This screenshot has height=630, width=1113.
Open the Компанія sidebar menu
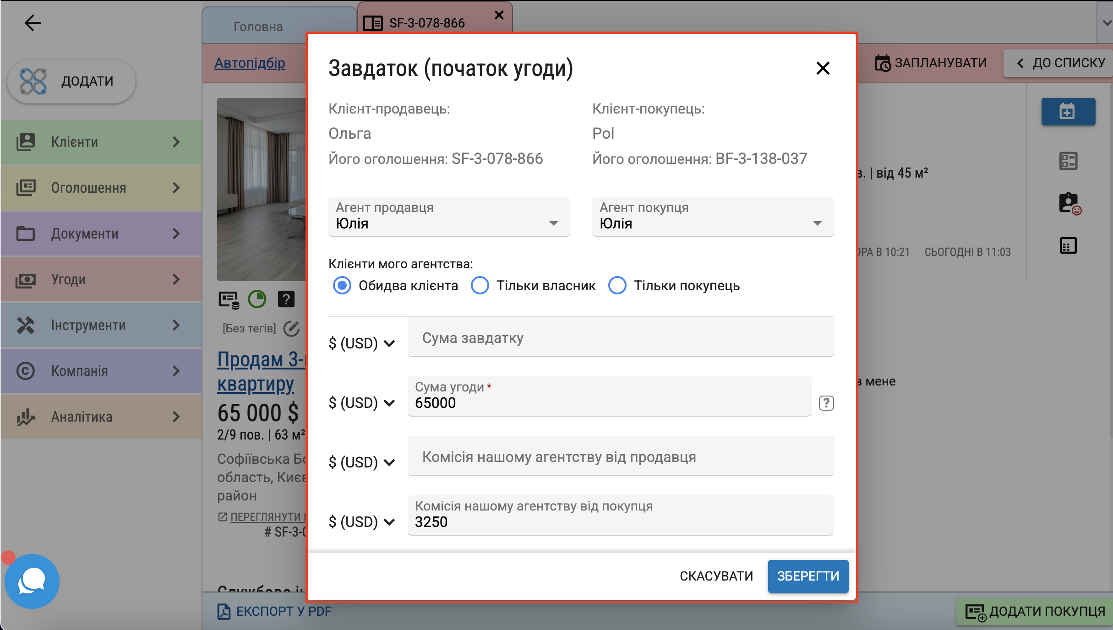pyautogui.click(x=101, y=371)
